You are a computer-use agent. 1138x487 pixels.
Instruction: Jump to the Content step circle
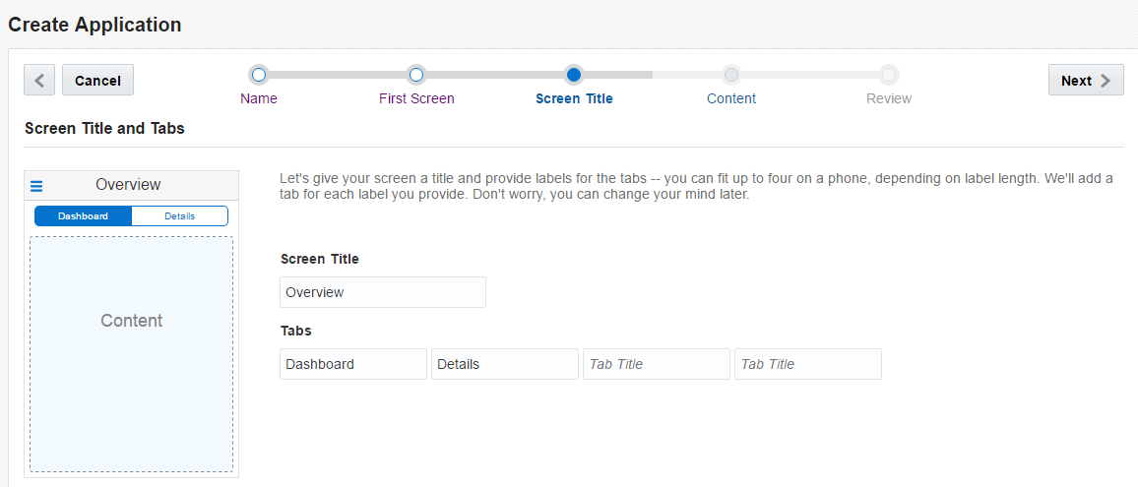pyautogui.click(x=731, y=75)
